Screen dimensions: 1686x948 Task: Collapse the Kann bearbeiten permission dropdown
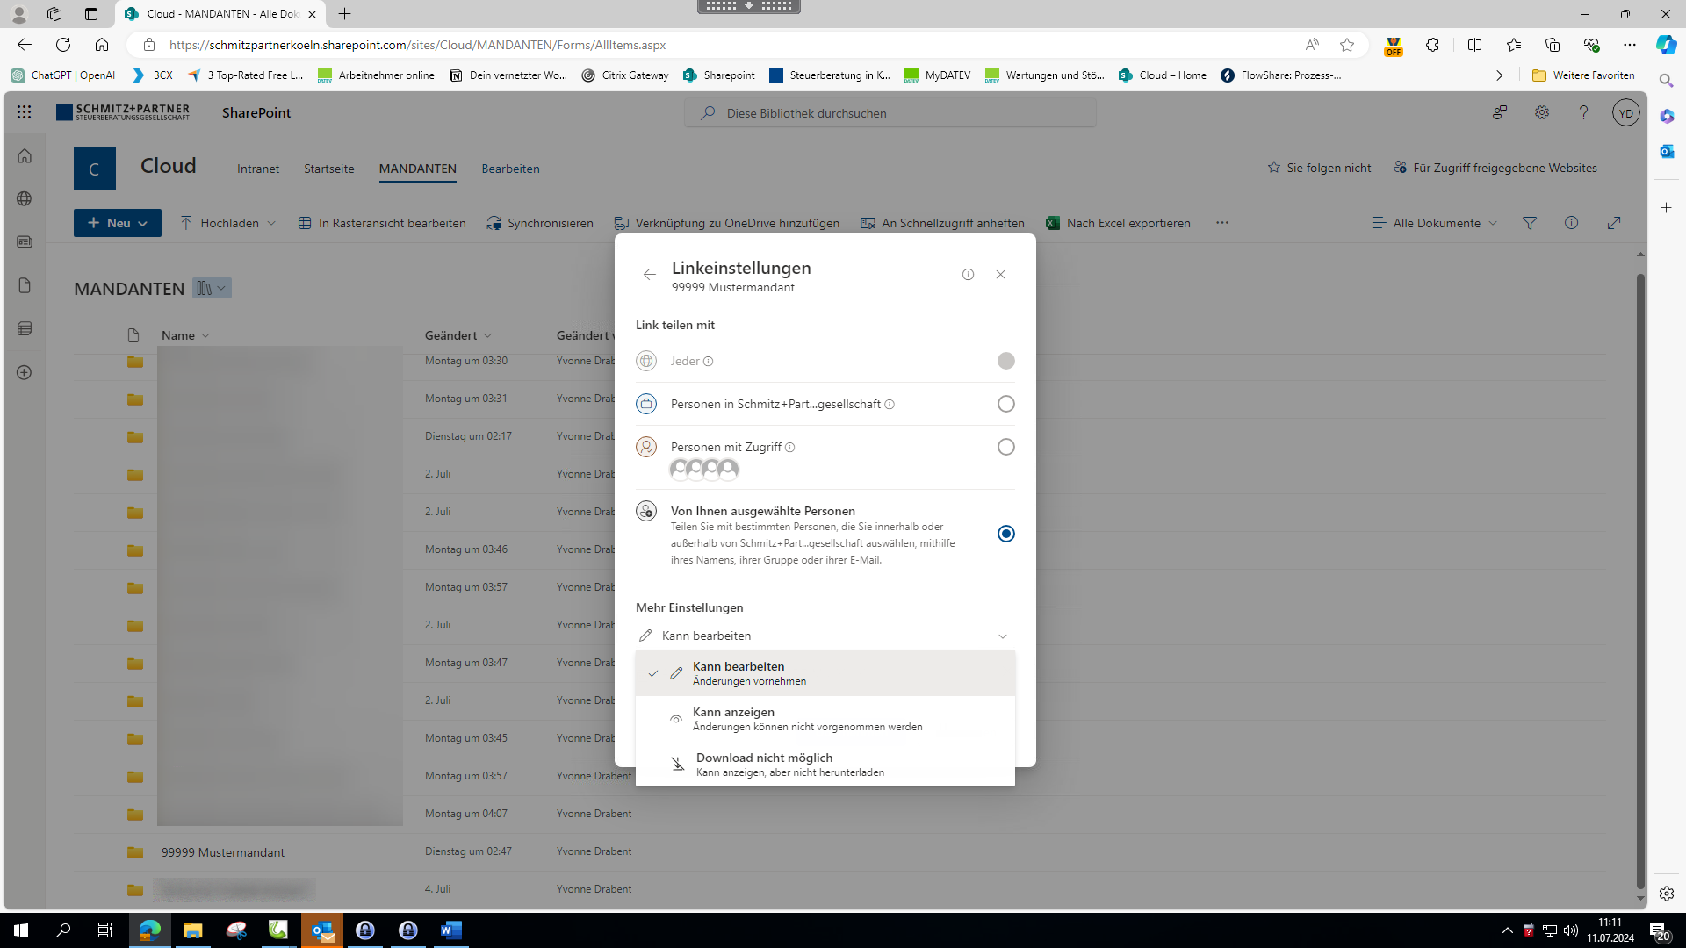(x=1002, y=636)
